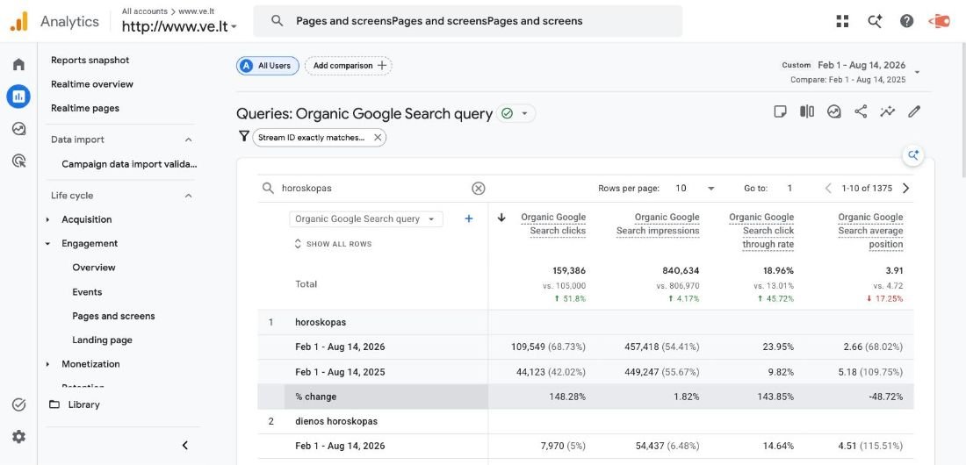The height and width of the screenshot is (465, 966).
Task: Add a secondary dimension plus icon
Action: point(469,218)
